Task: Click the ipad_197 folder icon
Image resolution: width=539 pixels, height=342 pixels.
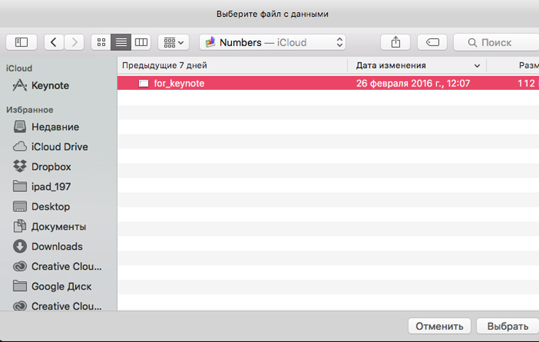Action: tap(20, 186)
